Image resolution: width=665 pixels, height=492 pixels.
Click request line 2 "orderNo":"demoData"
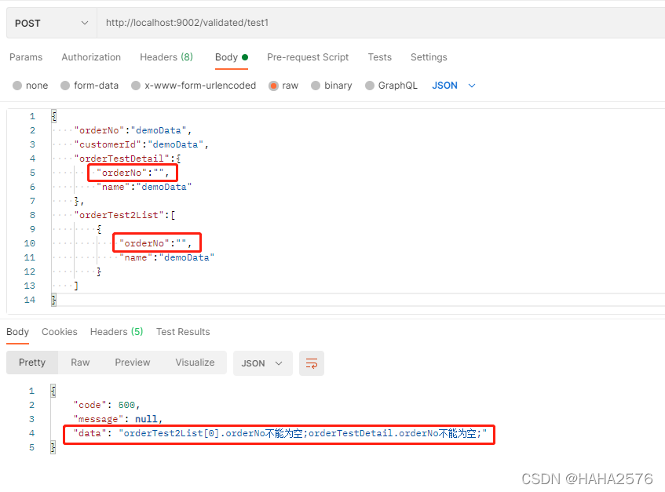pos(133,130)
